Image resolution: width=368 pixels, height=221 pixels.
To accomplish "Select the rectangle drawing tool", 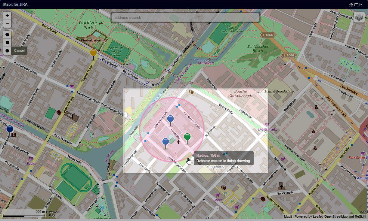I will (x=7, y=42).
